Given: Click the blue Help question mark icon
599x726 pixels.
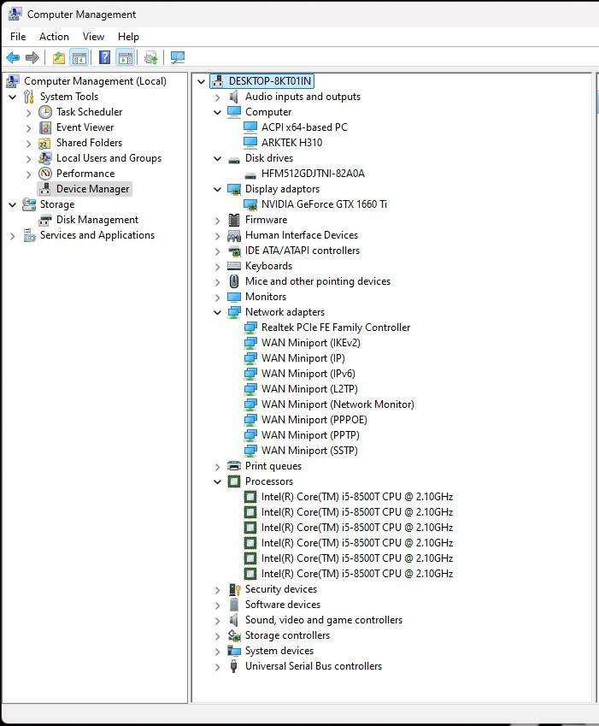Looking at the screenshot, I should coord(104,57).
